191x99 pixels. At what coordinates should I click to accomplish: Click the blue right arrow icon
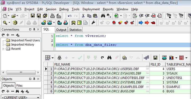[141, 23]
